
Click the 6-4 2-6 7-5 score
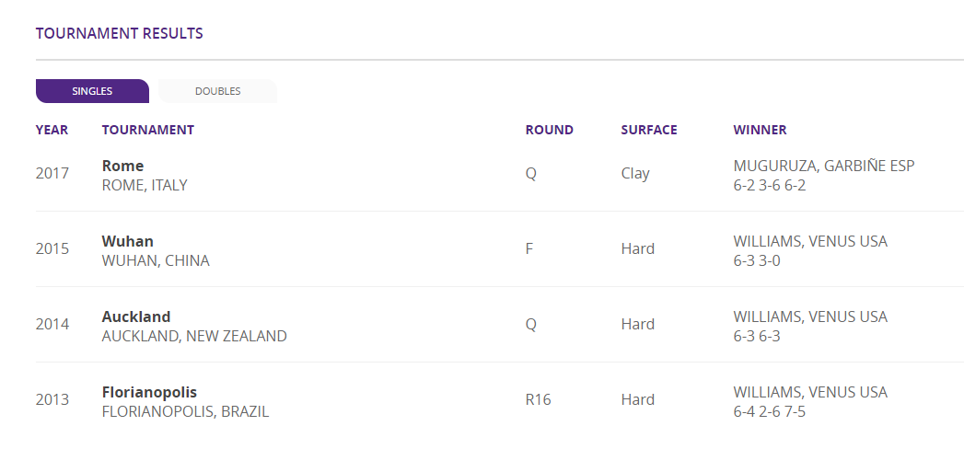pos(769,411)
